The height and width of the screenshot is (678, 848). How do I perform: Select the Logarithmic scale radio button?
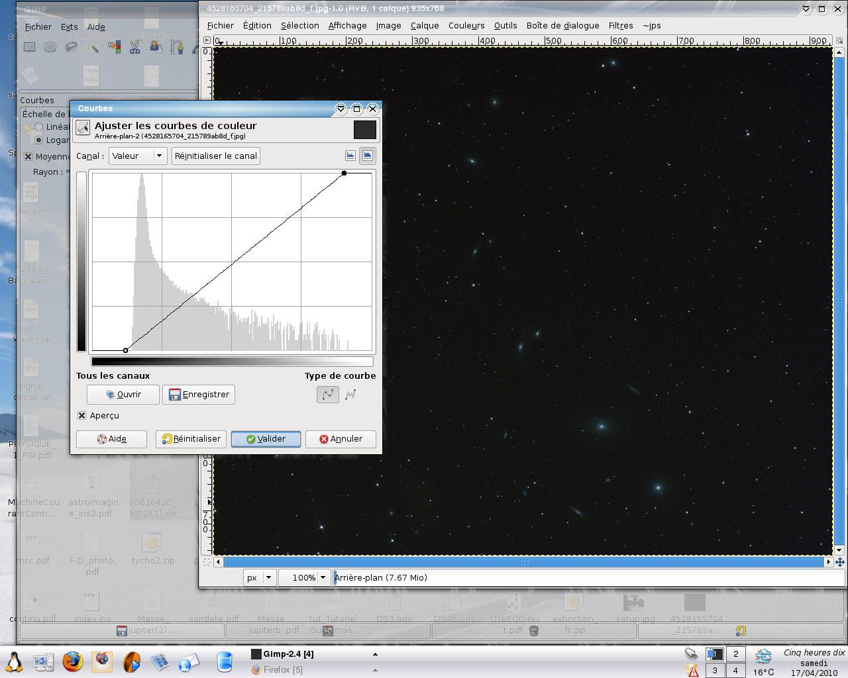tap(38, 140)
